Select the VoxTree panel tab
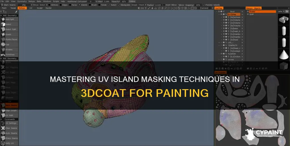290x146 pixels. [x=219, y=8]
